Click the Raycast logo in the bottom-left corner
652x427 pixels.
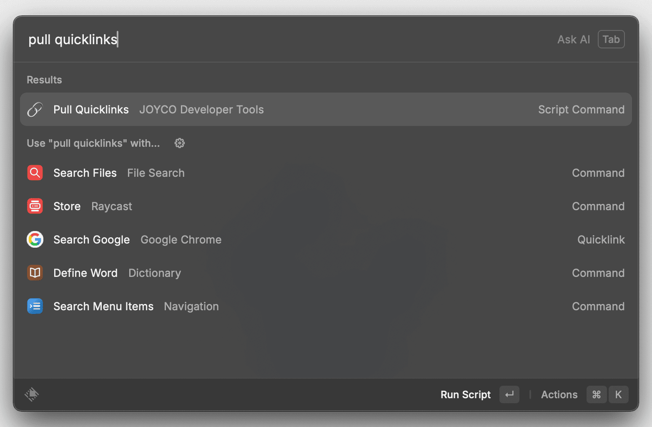[x=32, y=394]
